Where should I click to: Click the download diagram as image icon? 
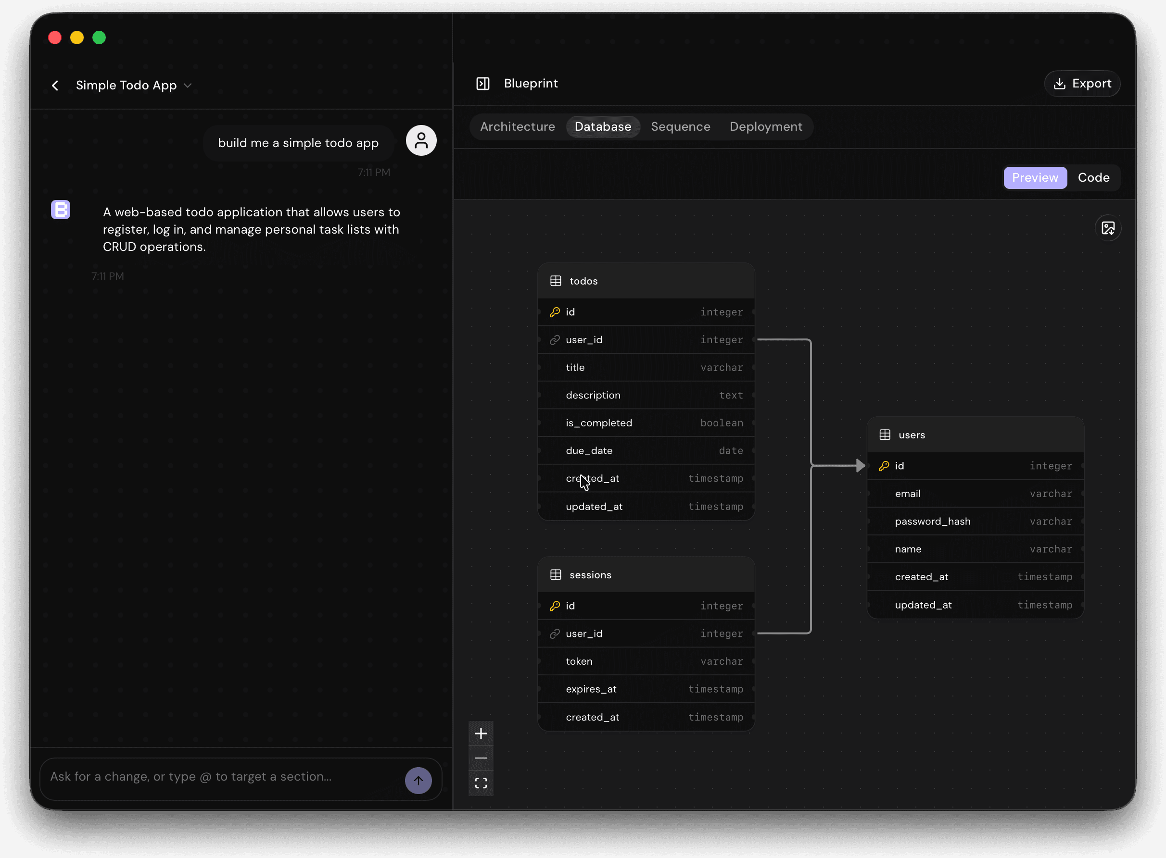click(x=1108, y=228)
